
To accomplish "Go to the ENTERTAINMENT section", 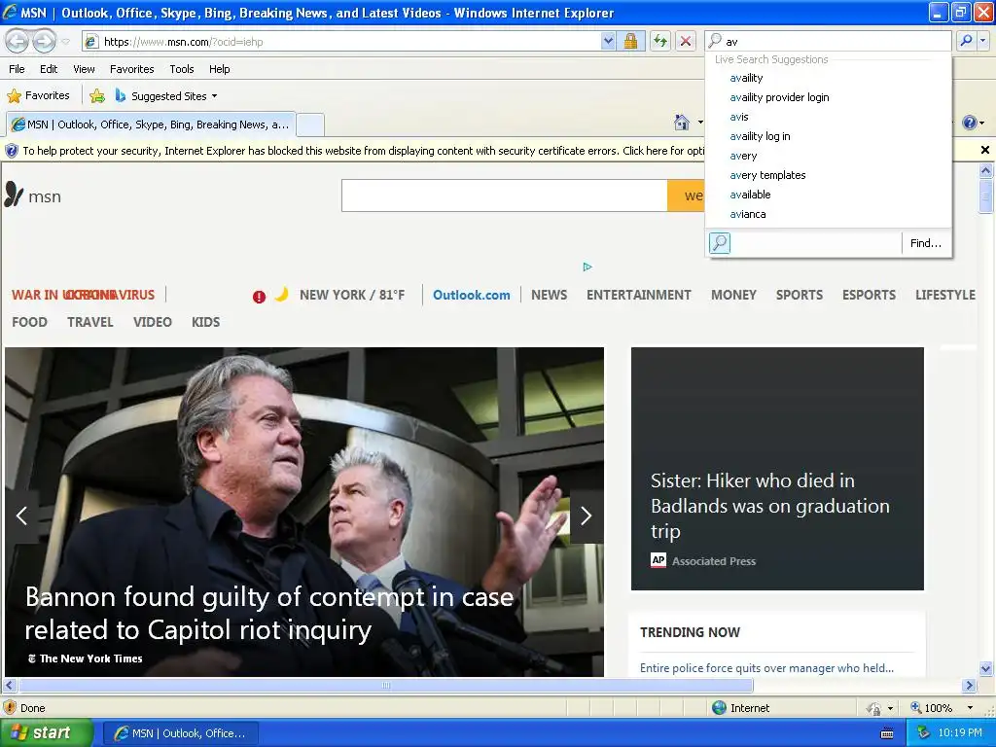I will (x=638, y=295).
